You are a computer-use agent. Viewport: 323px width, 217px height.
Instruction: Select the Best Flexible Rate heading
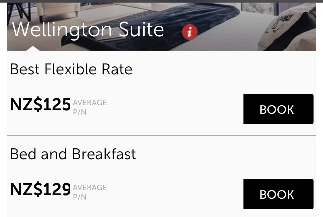[x=71, y=69]
